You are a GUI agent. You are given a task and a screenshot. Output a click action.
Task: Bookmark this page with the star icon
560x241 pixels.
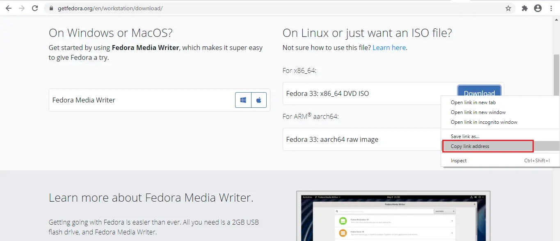[x=508, y=8]
